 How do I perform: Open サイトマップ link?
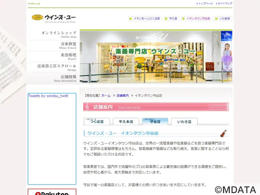225,3
